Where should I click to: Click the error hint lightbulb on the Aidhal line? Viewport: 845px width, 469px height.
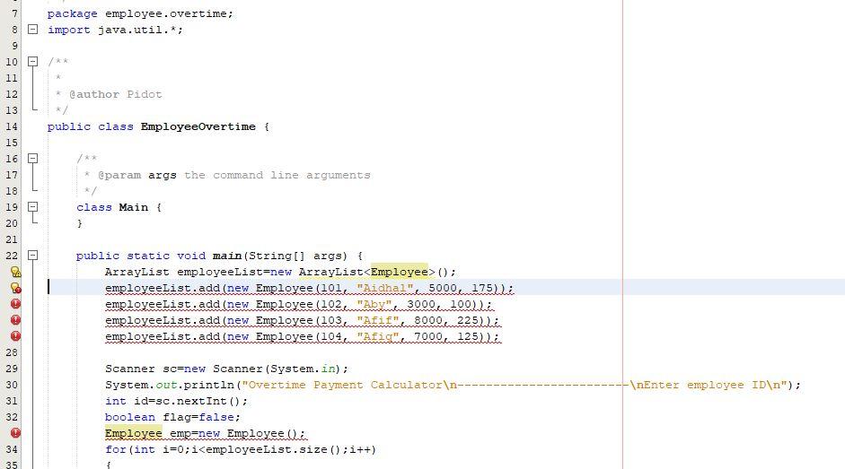coord(16,288)
